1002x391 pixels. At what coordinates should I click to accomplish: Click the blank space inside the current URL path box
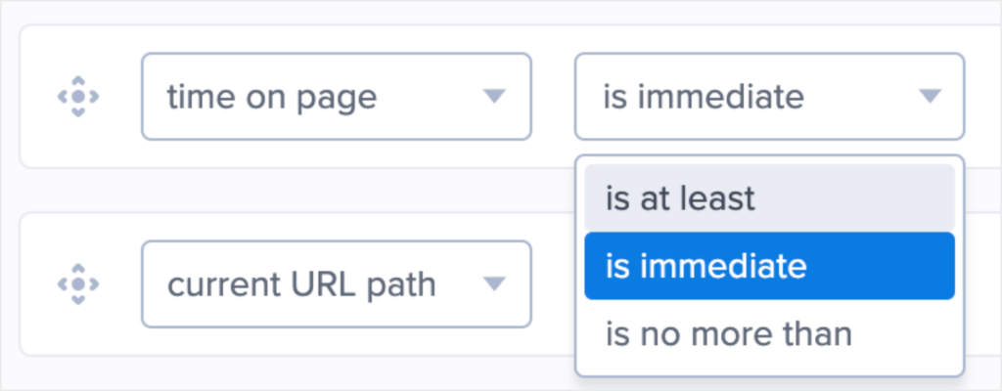tap(458, 284)
